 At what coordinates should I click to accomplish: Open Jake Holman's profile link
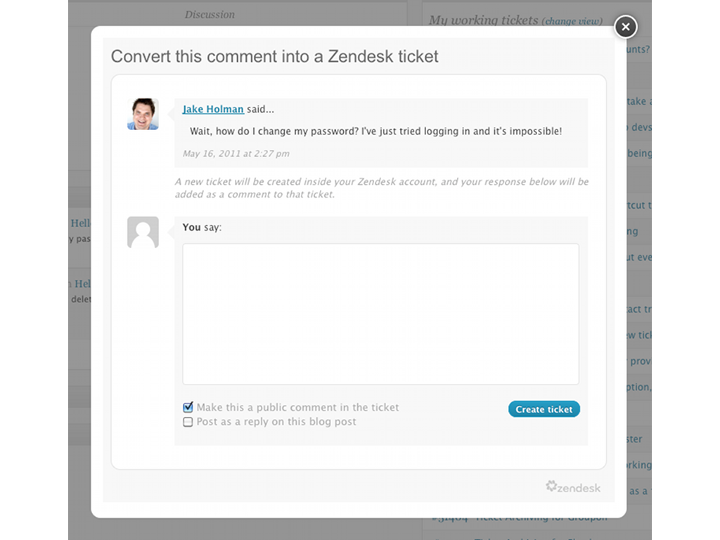tap(213, 109)
